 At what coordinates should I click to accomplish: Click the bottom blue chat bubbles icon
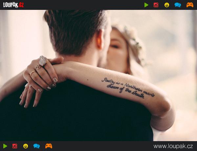(x=36, y=146)
